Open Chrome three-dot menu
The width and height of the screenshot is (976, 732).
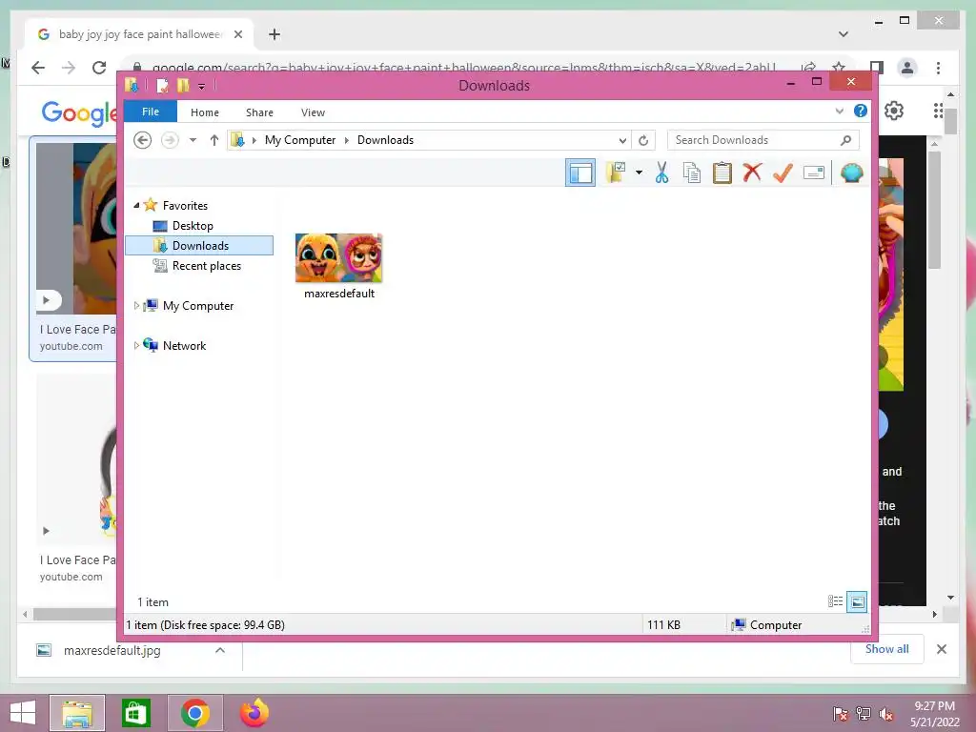click(x=938, y=68)
